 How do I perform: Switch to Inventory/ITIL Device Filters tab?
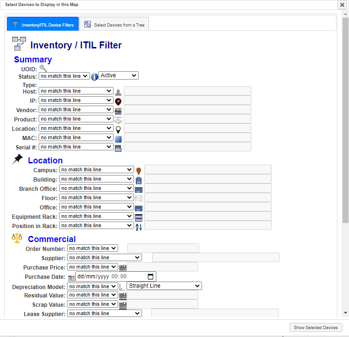tap(43, 24)
